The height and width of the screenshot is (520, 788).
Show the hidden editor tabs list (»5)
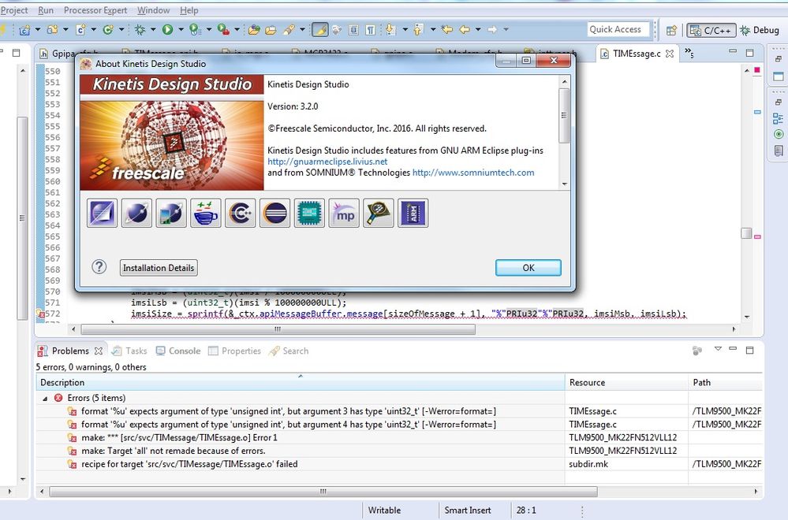pyautogui.click(x=689, y=53)
